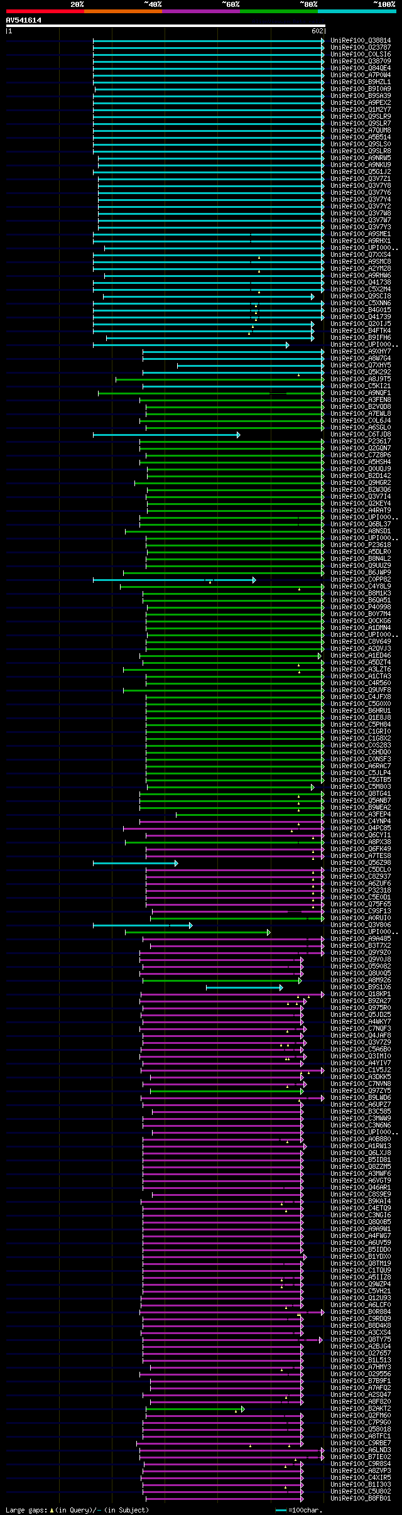Open hit UniRef100_A8M926

[x=361, y=980]
